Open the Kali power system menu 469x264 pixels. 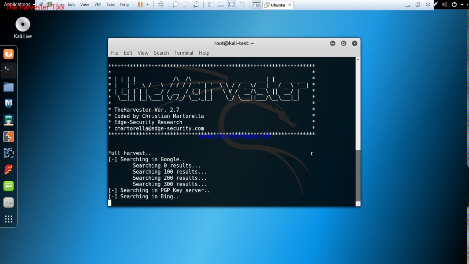[x=457, y=4]
